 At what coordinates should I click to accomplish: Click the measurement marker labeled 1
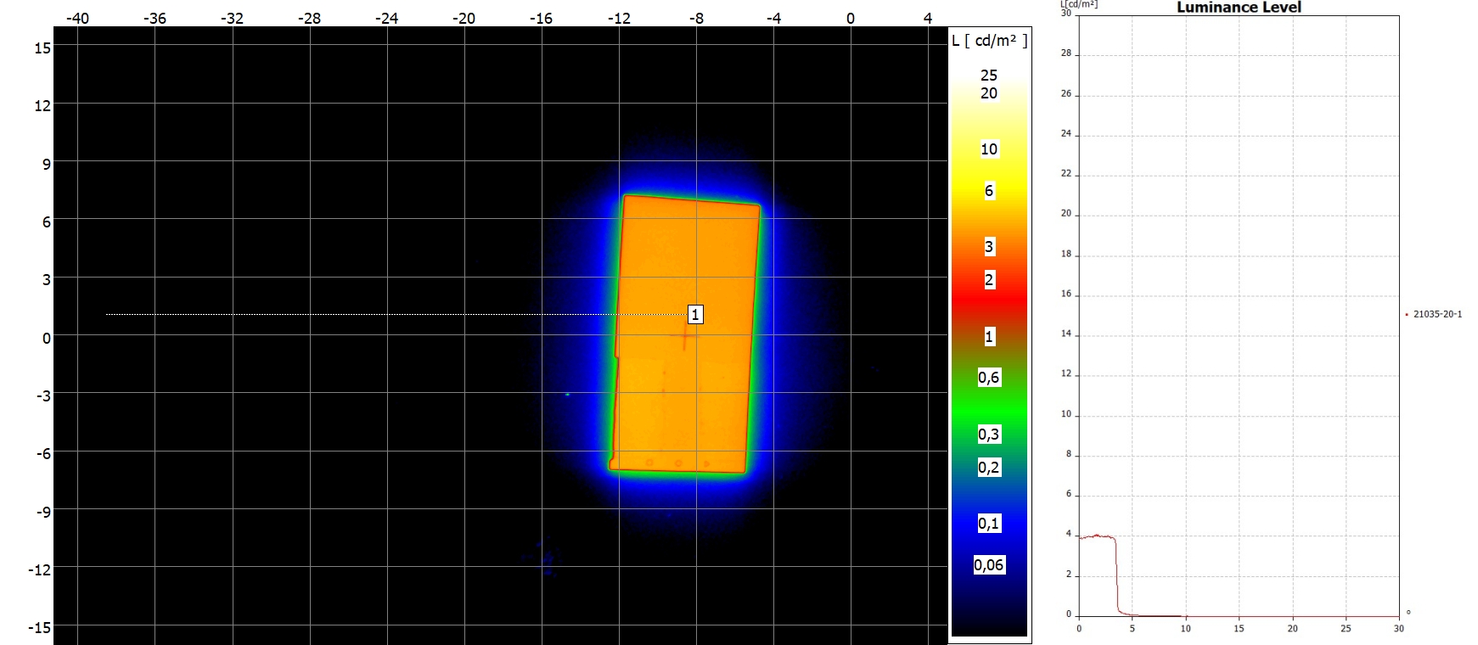[x=694, y=315]
